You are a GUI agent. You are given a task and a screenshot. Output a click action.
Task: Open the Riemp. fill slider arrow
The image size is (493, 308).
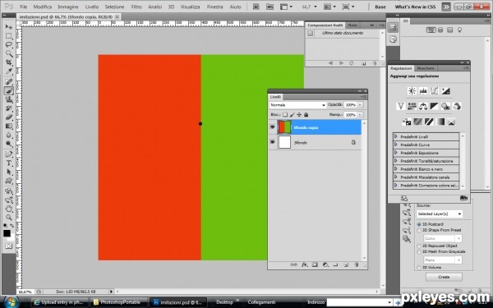point(360,115)
